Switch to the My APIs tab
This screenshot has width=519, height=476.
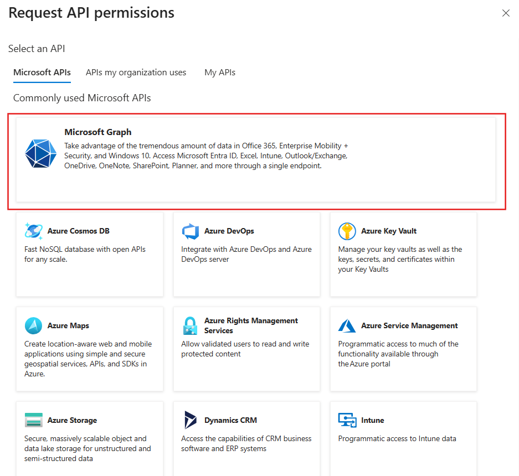tap(219, 72)
